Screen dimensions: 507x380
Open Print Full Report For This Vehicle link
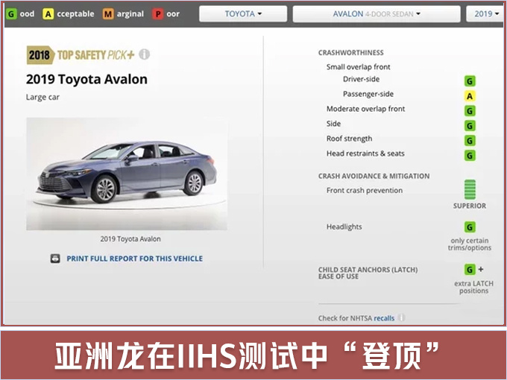click(134, 259)
